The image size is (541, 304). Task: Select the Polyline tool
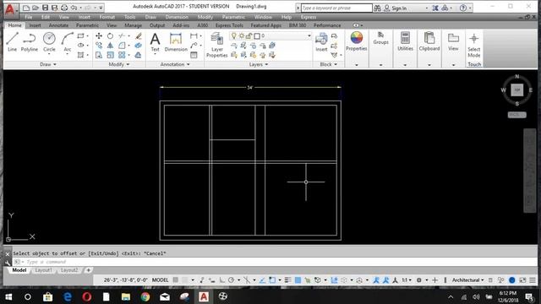(x=30, y=42)
